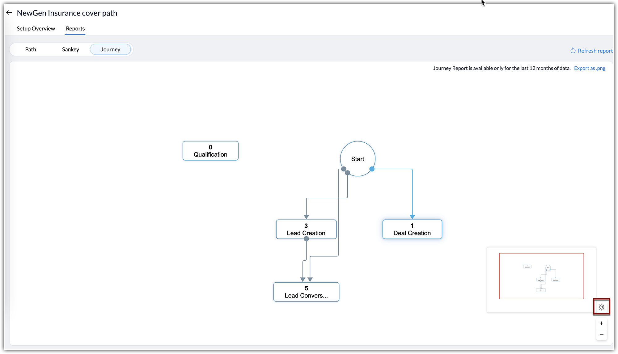This screenshot has width=618, height=354.
Task: Click the Journey Report availability notice text
Action: click(x=502, y=68)
